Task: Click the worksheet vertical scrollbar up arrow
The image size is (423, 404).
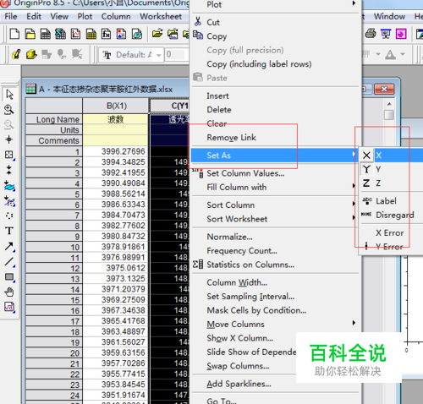Action: coord(389,104)
